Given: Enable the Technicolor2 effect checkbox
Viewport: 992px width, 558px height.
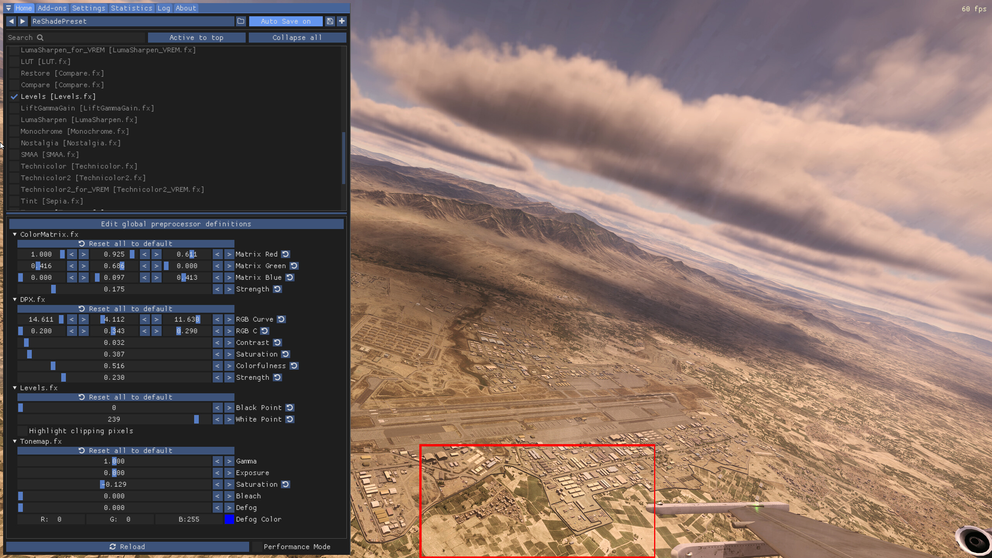Looking at the screenshot, I should click(x=14, y=178).
